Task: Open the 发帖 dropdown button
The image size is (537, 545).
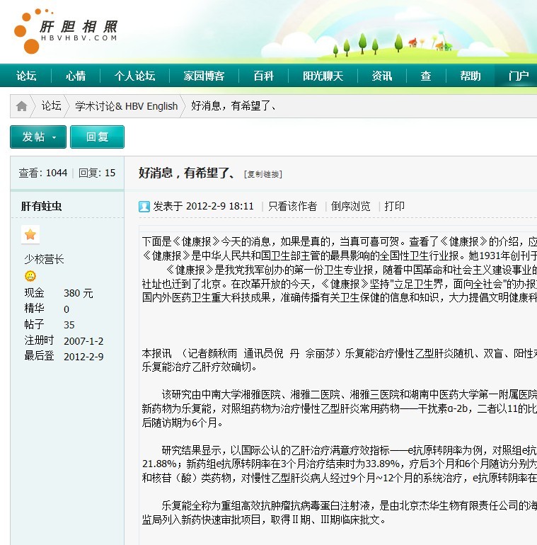Action: (x=38, y=137)
